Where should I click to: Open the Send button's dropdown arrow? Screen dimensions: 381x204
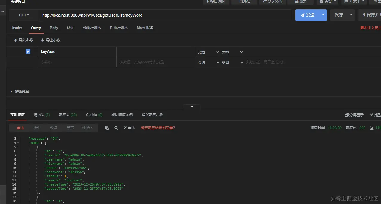pyautogui.click(x=323, y=15)
